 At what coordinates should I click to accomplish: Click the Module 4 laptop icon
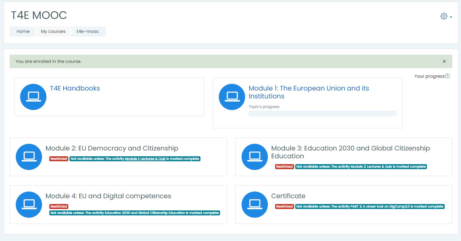click(29, 205)
